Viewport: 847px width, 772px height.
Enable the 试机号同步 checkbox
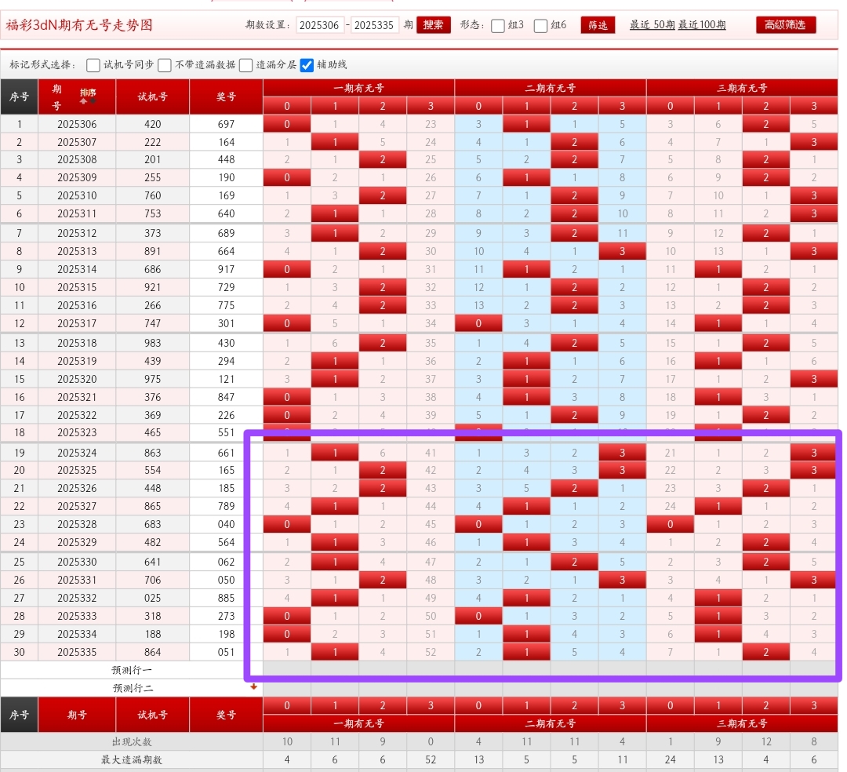(93, 65)
